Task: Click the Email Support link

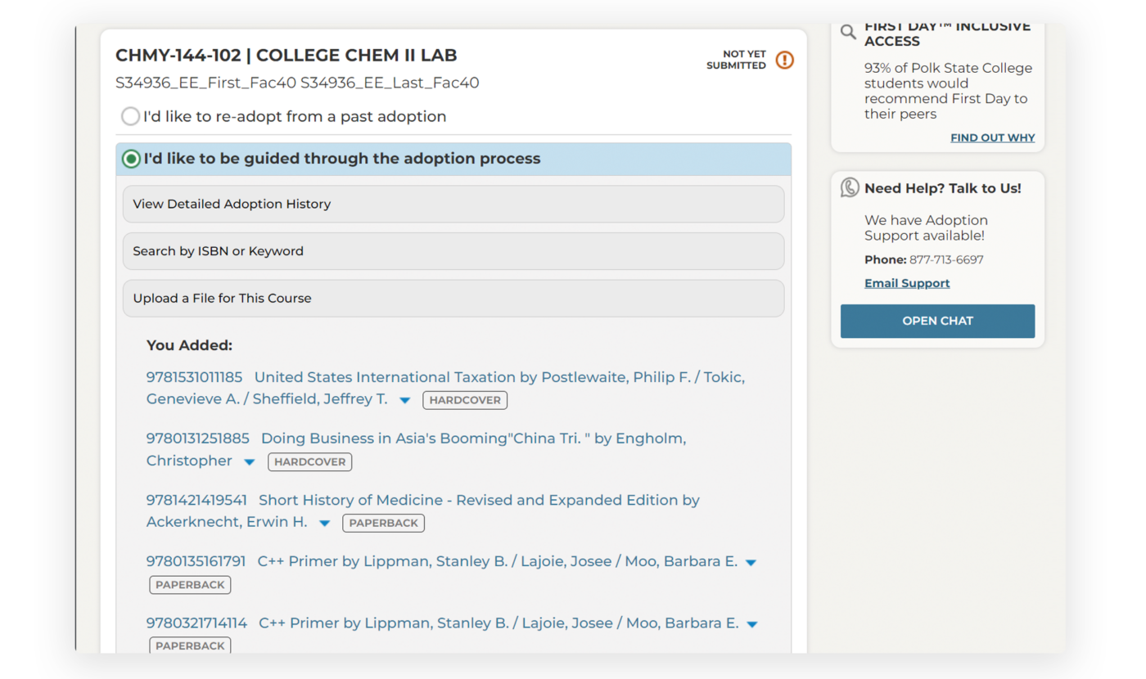Action: [x=907, y=283]
